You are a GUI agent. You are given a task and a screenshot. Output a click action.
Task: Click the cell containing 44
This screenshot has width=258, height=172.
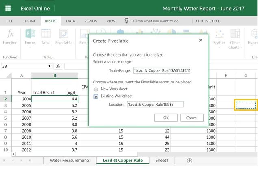point(147,137)
